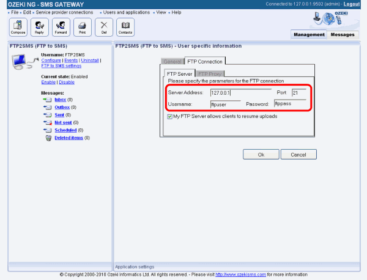Open the Inbox folder link
The image size is (367, 280).
(x=61, y=100)
